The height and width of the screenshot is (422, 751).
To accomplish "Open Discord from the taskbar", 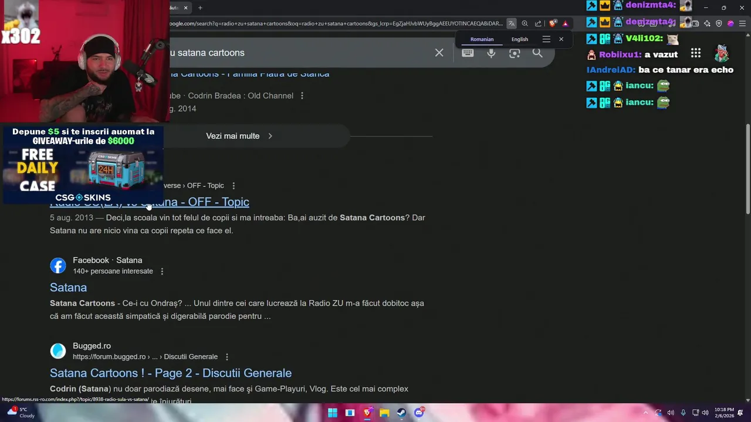I will (419, 413).
